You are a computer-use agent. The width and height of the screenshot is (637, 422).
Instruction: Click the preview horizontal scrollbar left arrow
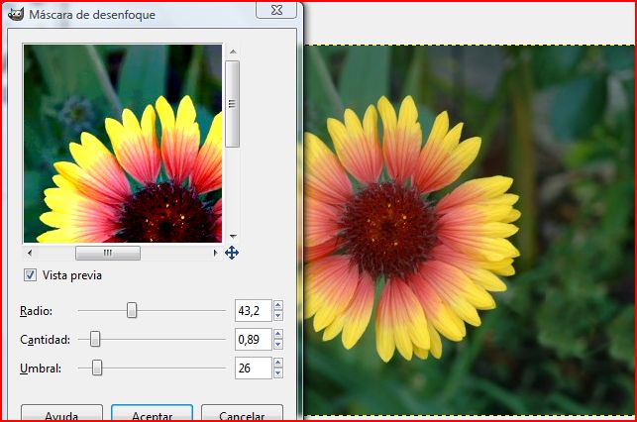click(x=30, y=253)
